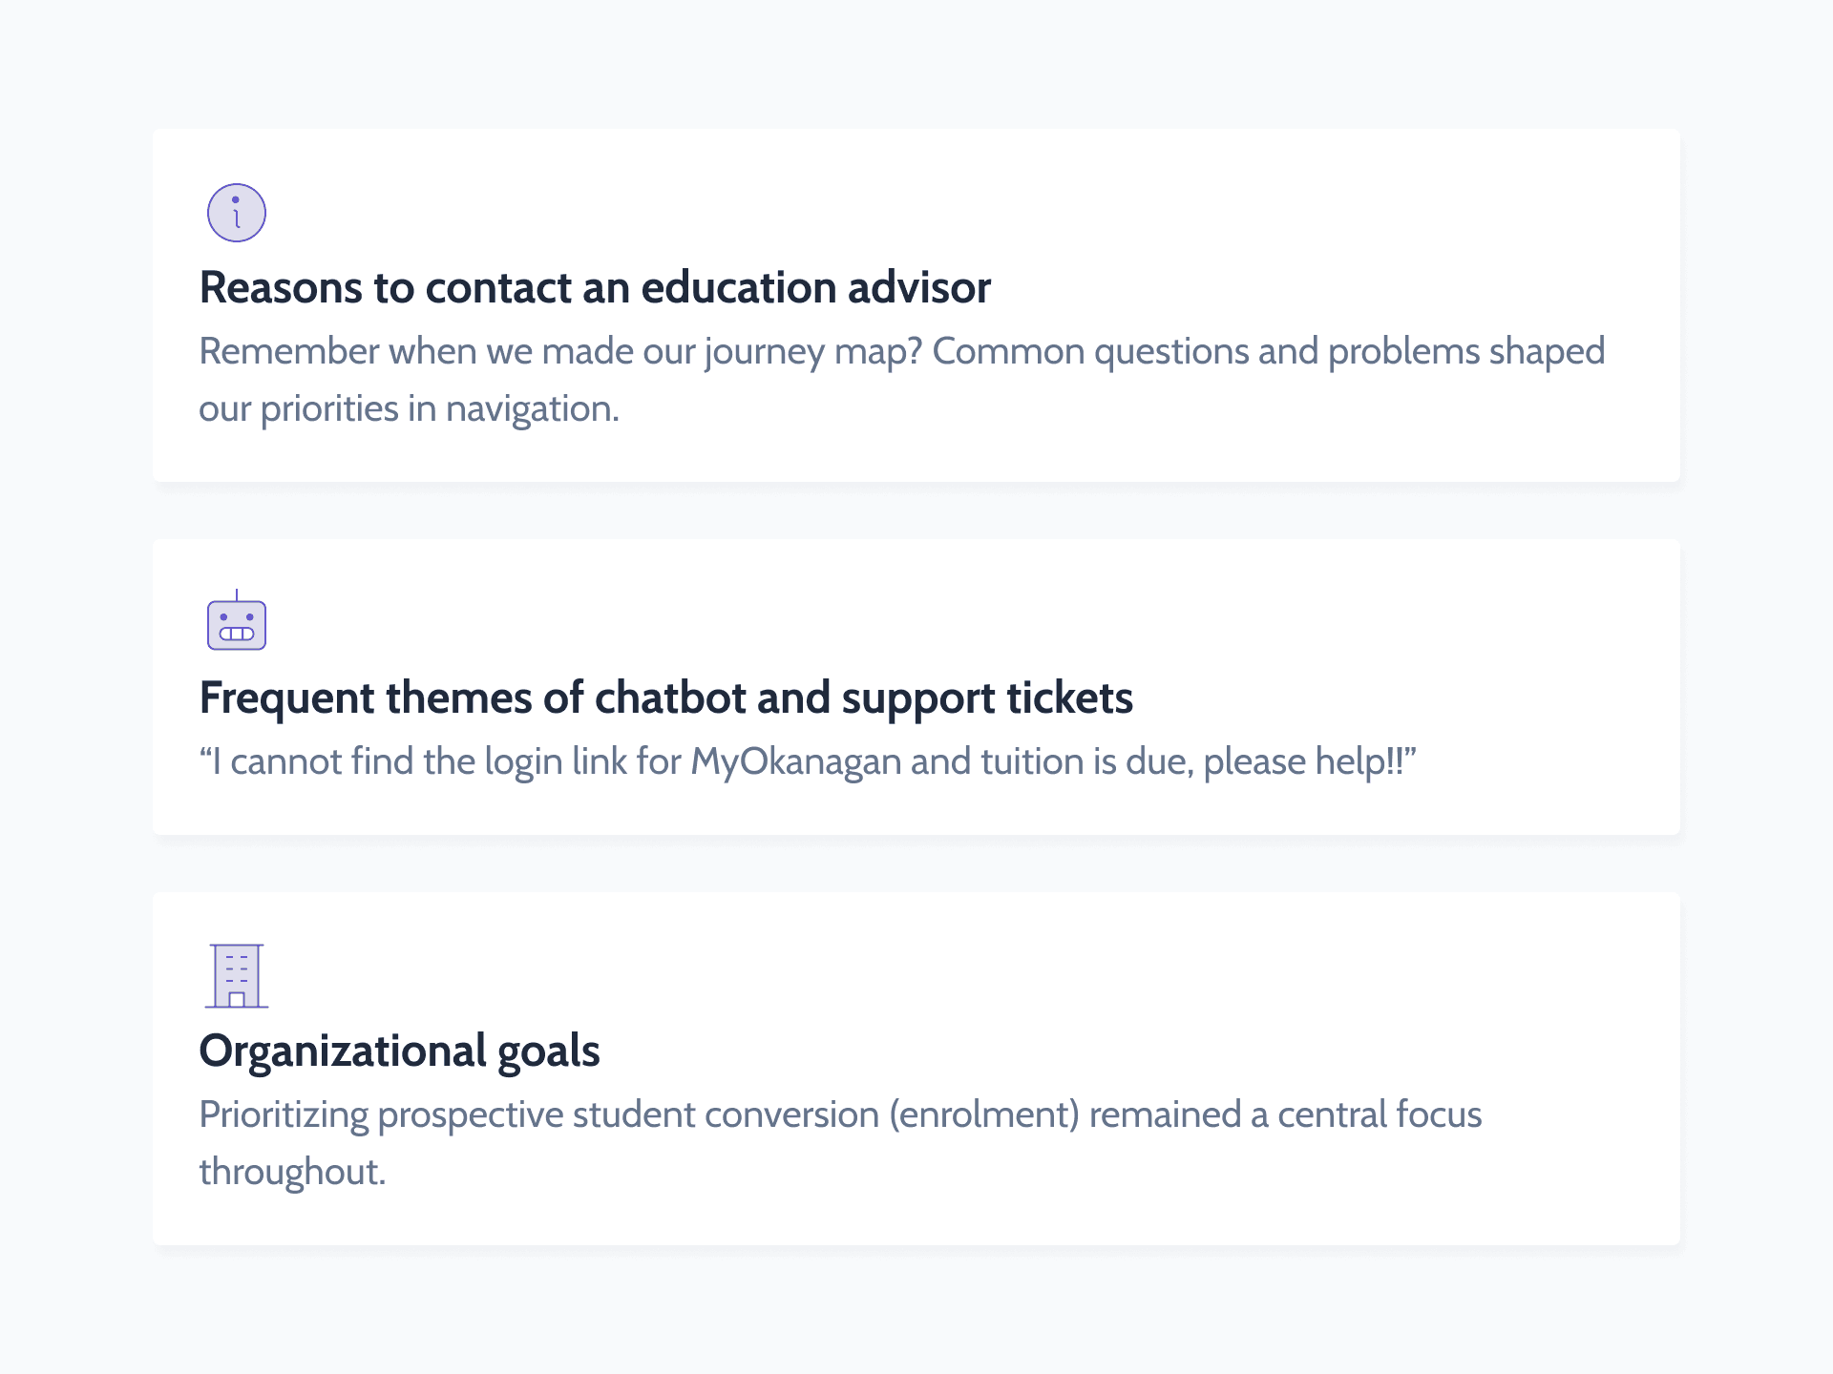Click the 'Organizational goals' heading
Image resolution: width=1833 pixels, height=1374 pixels.
[399, 1051]
